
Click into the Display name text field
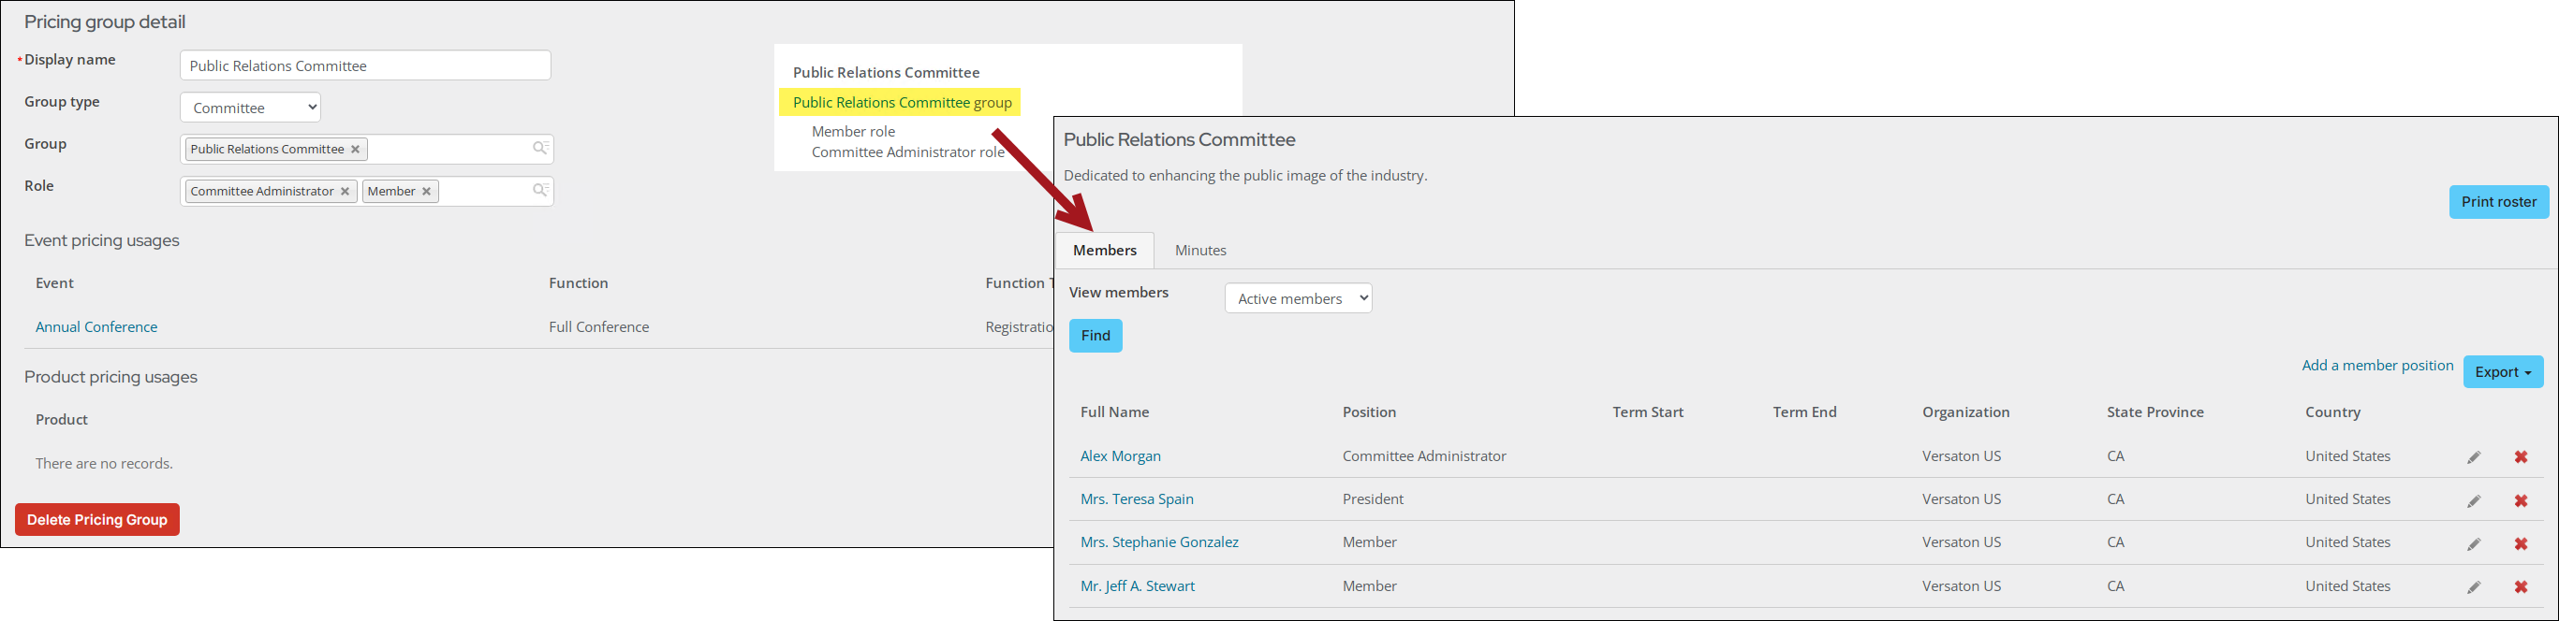[364, 65]
